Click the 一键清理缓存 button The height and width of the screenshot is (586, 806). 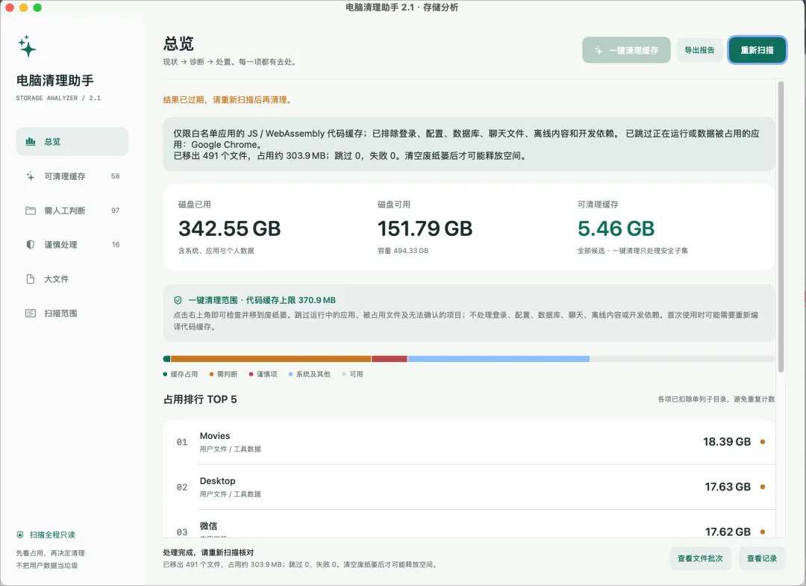tap(626, 50)
